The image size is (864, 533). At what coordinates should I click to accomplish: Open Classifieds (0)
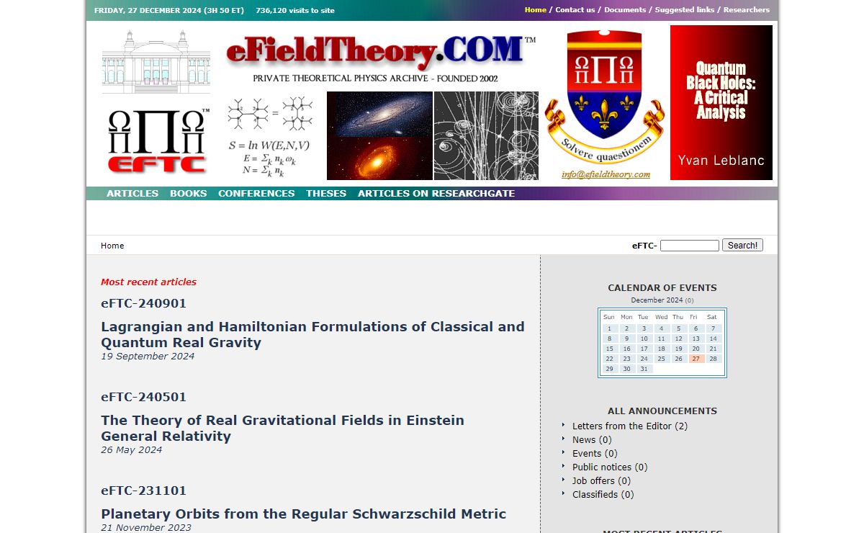pyautogui.click(x=603, y=495)
